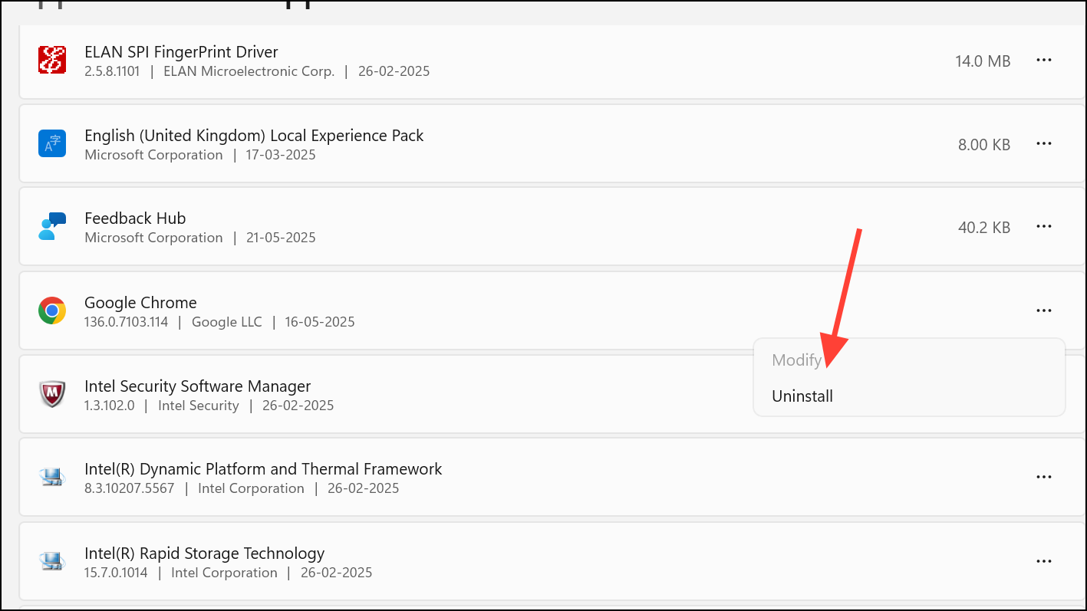Click the greyed-out Modify menu entry

pos(796,360)
